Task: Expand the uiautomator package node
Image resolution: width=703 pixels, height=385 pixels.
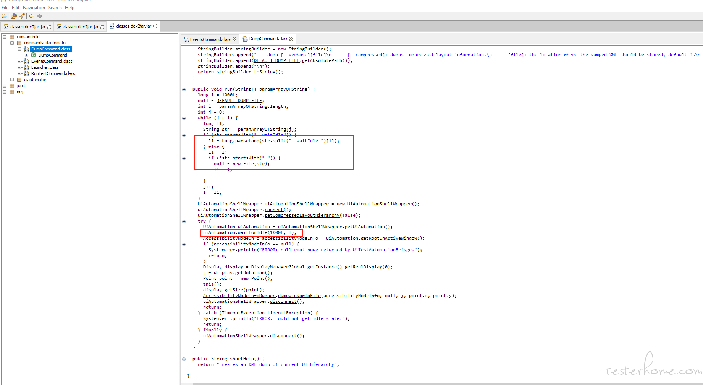Action: pyautogui.click(x=12, y=80)
